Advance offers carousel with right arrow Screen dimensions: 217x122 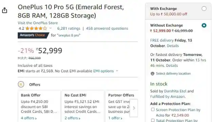pyautogui.click(x=134, y=108)
